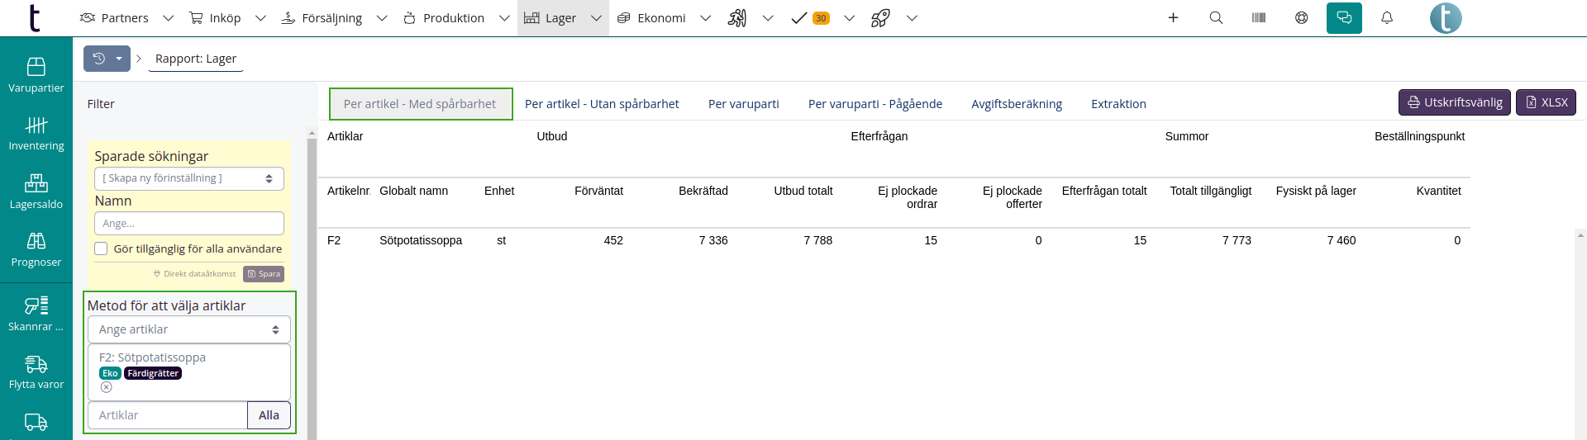Switch to Per varuparti tab
Viewport: 1587px width, 440px height.
744,104
